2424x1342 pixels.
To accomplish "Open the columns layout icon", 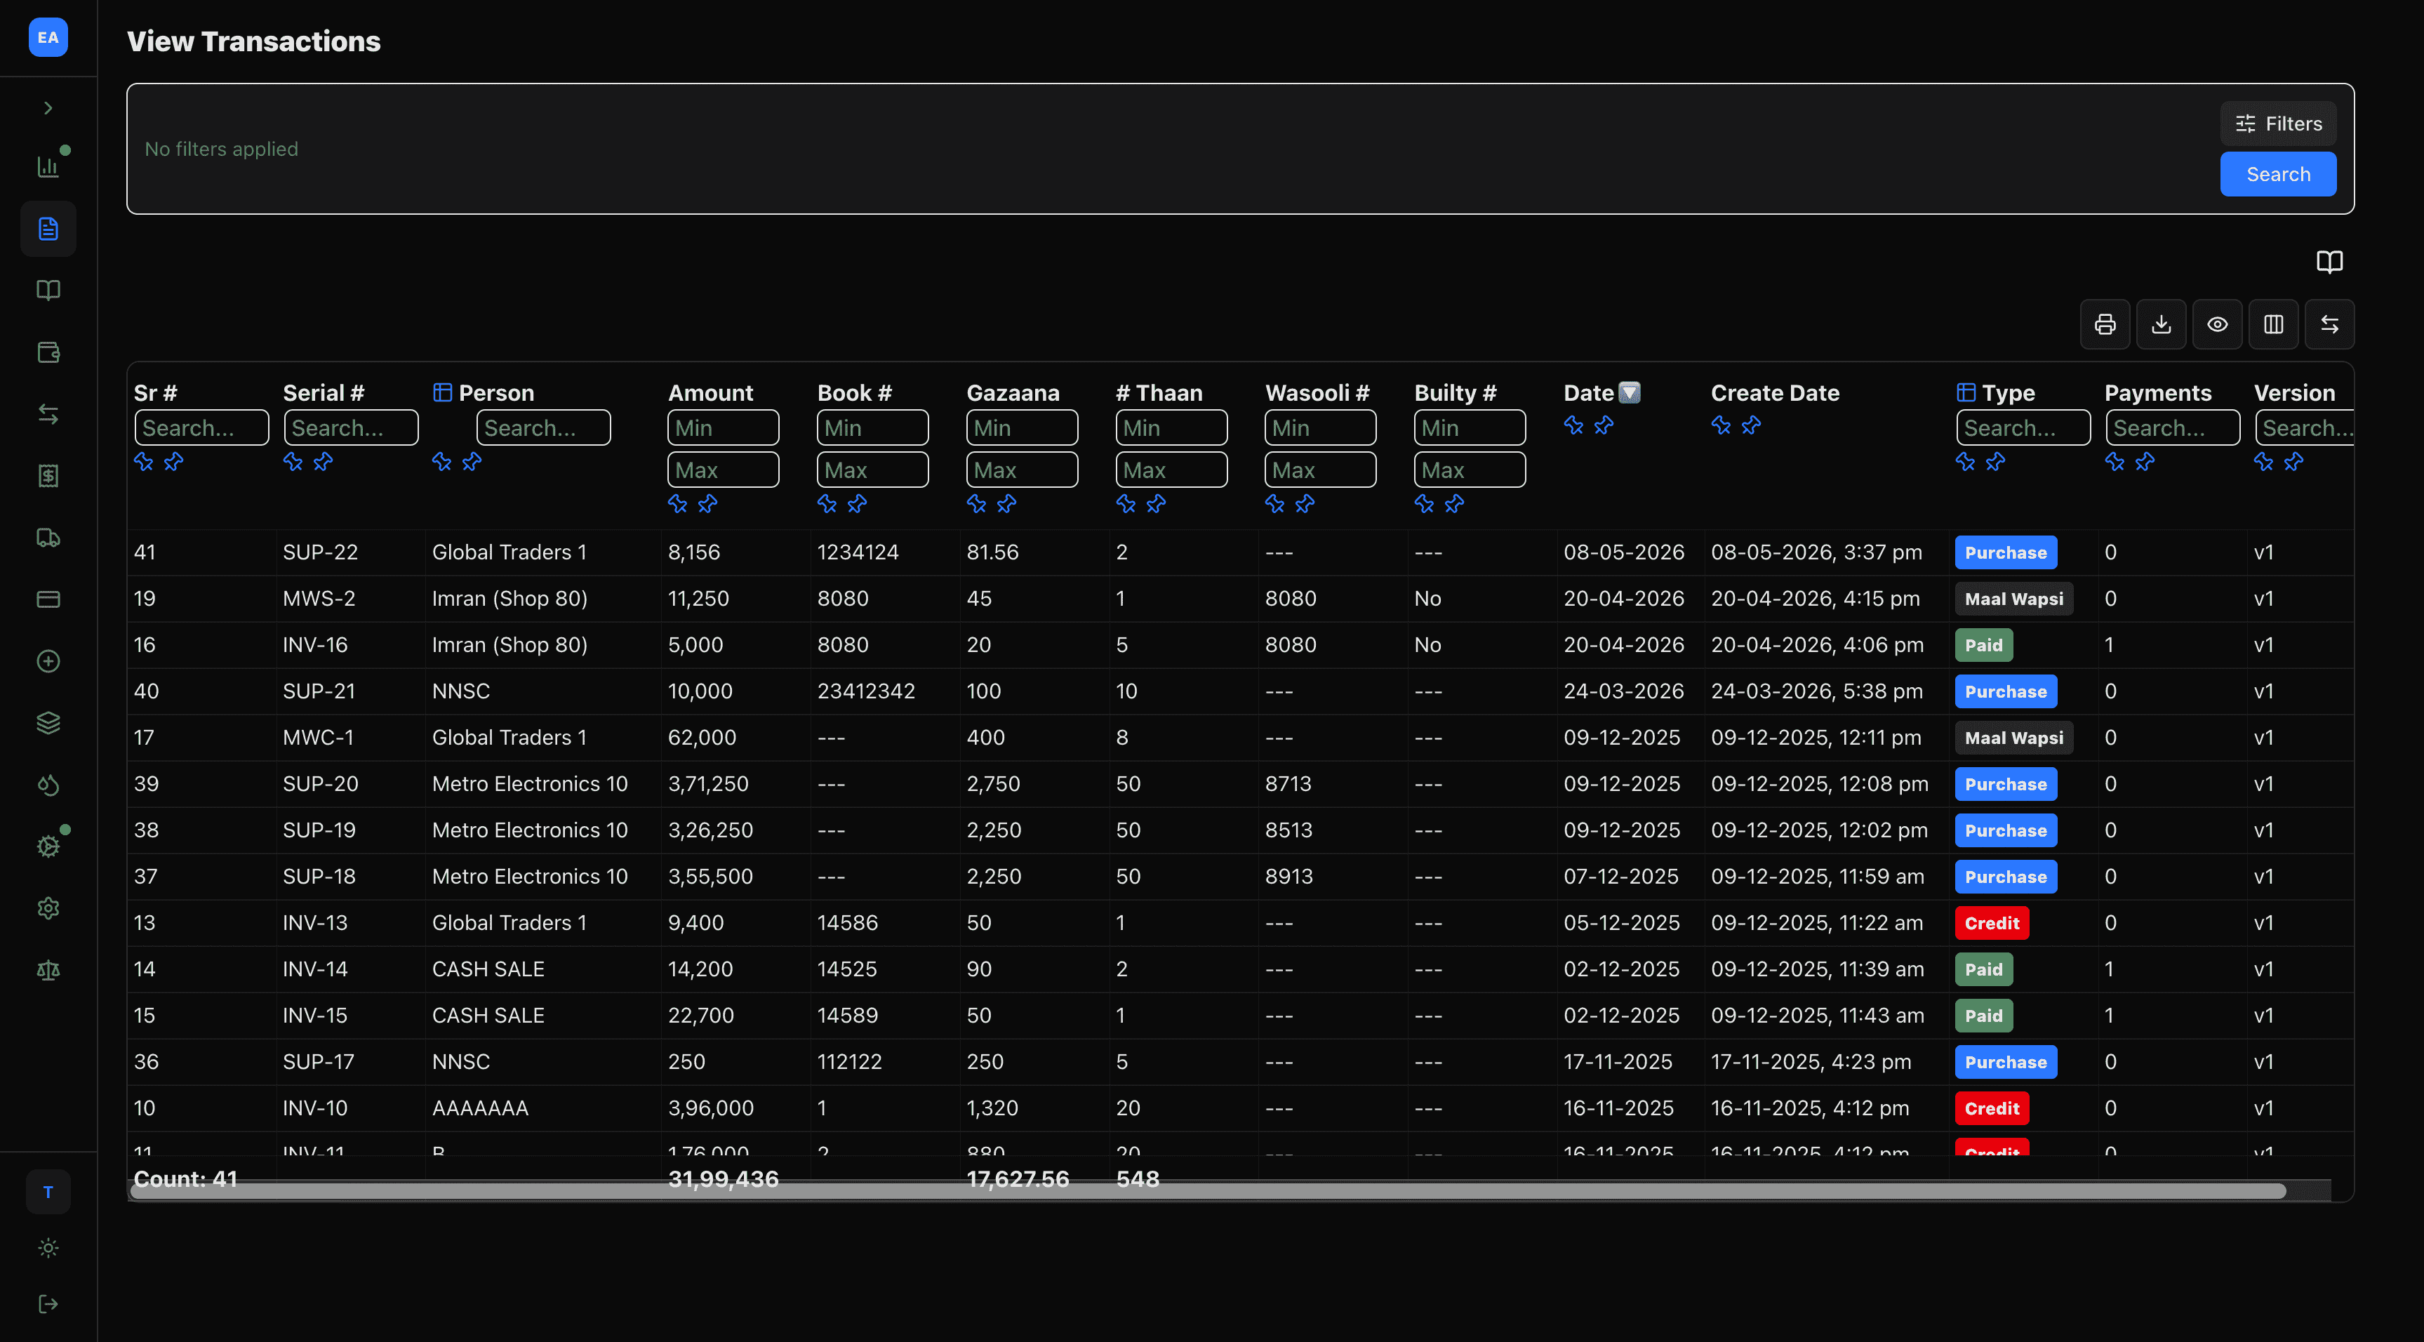I will click(2273, 325).
